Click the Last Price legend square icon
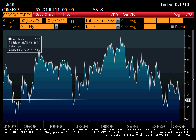Screen dimensions: 196x140 [10, 39]
